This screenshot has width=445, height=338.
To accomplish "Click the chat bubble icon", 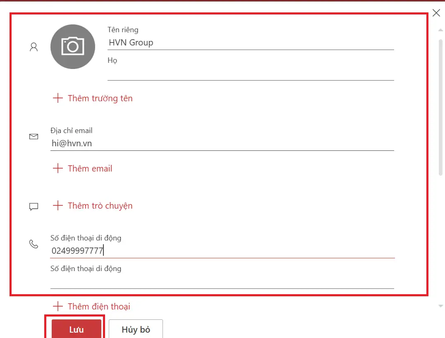I will click(34, 207).
